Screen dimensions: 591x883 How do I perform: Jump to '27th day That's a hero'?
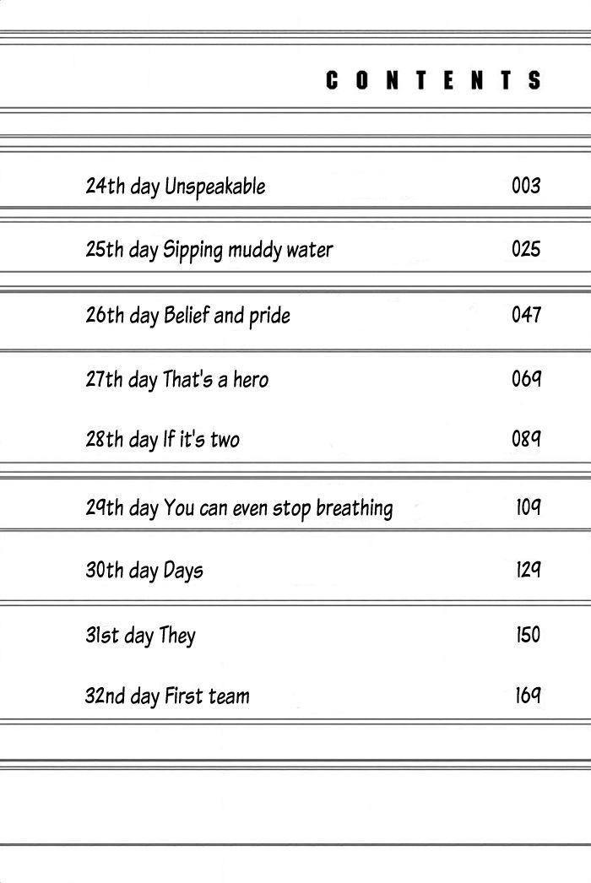(176, 380)
